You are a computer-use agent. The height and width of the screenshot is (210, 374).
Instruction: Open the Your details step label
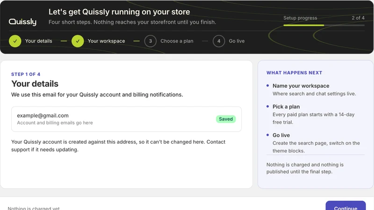[39, 41]
